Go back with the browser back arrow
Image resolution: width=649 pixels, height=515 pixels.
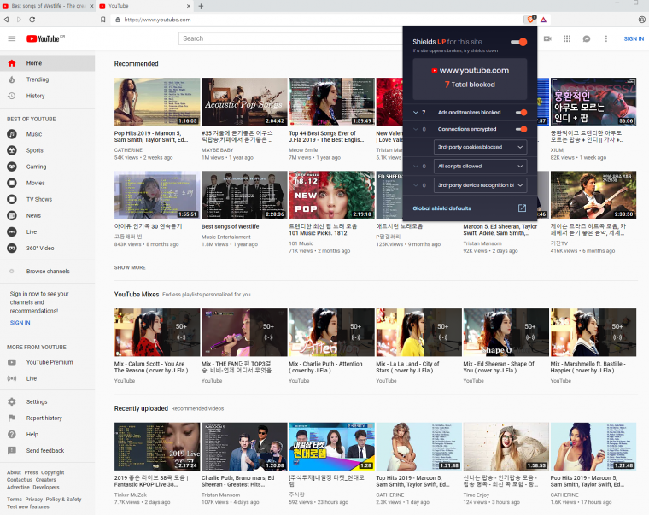(6, 20)
